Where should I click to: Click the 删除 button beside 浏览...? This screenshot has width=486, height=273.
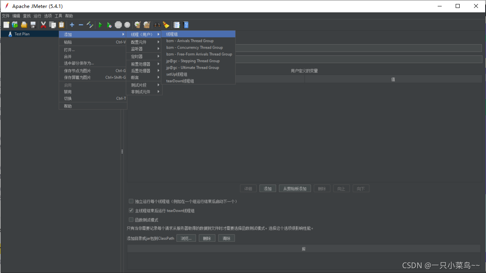click(x=207, y=238)
